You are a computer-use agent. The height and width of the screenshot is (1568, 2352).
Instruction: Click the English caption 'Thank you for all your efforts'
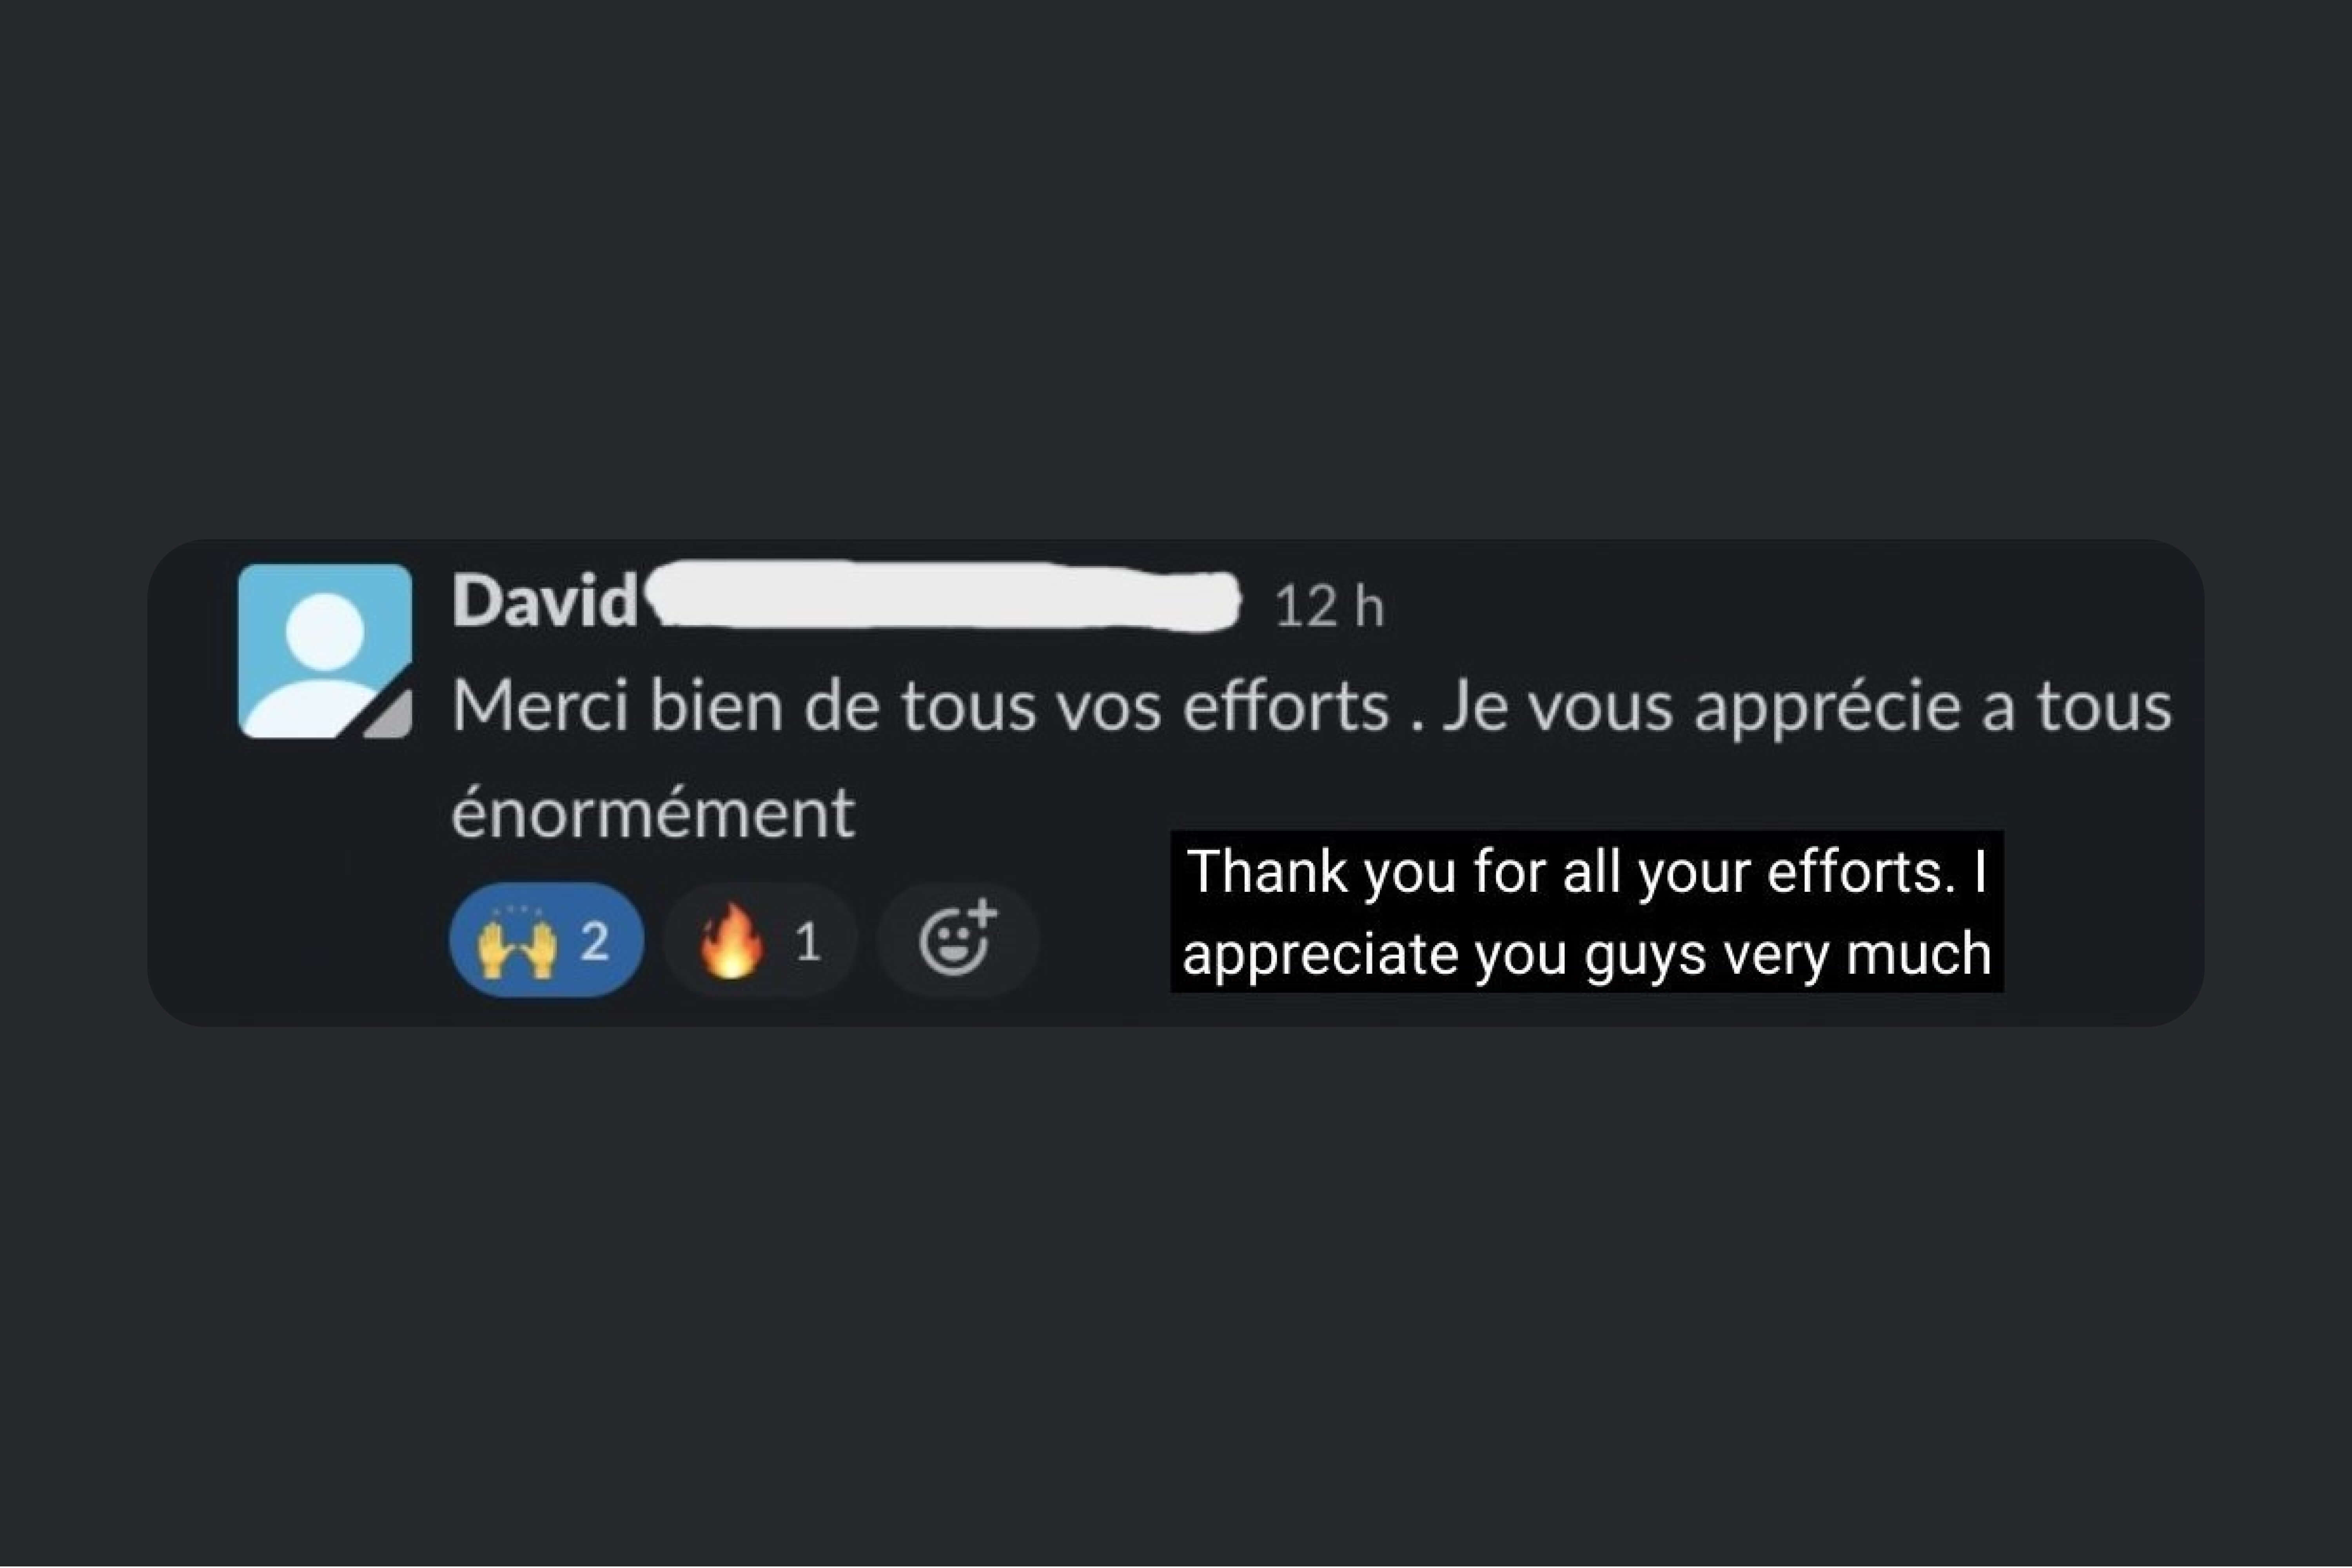coord(1586,871)
